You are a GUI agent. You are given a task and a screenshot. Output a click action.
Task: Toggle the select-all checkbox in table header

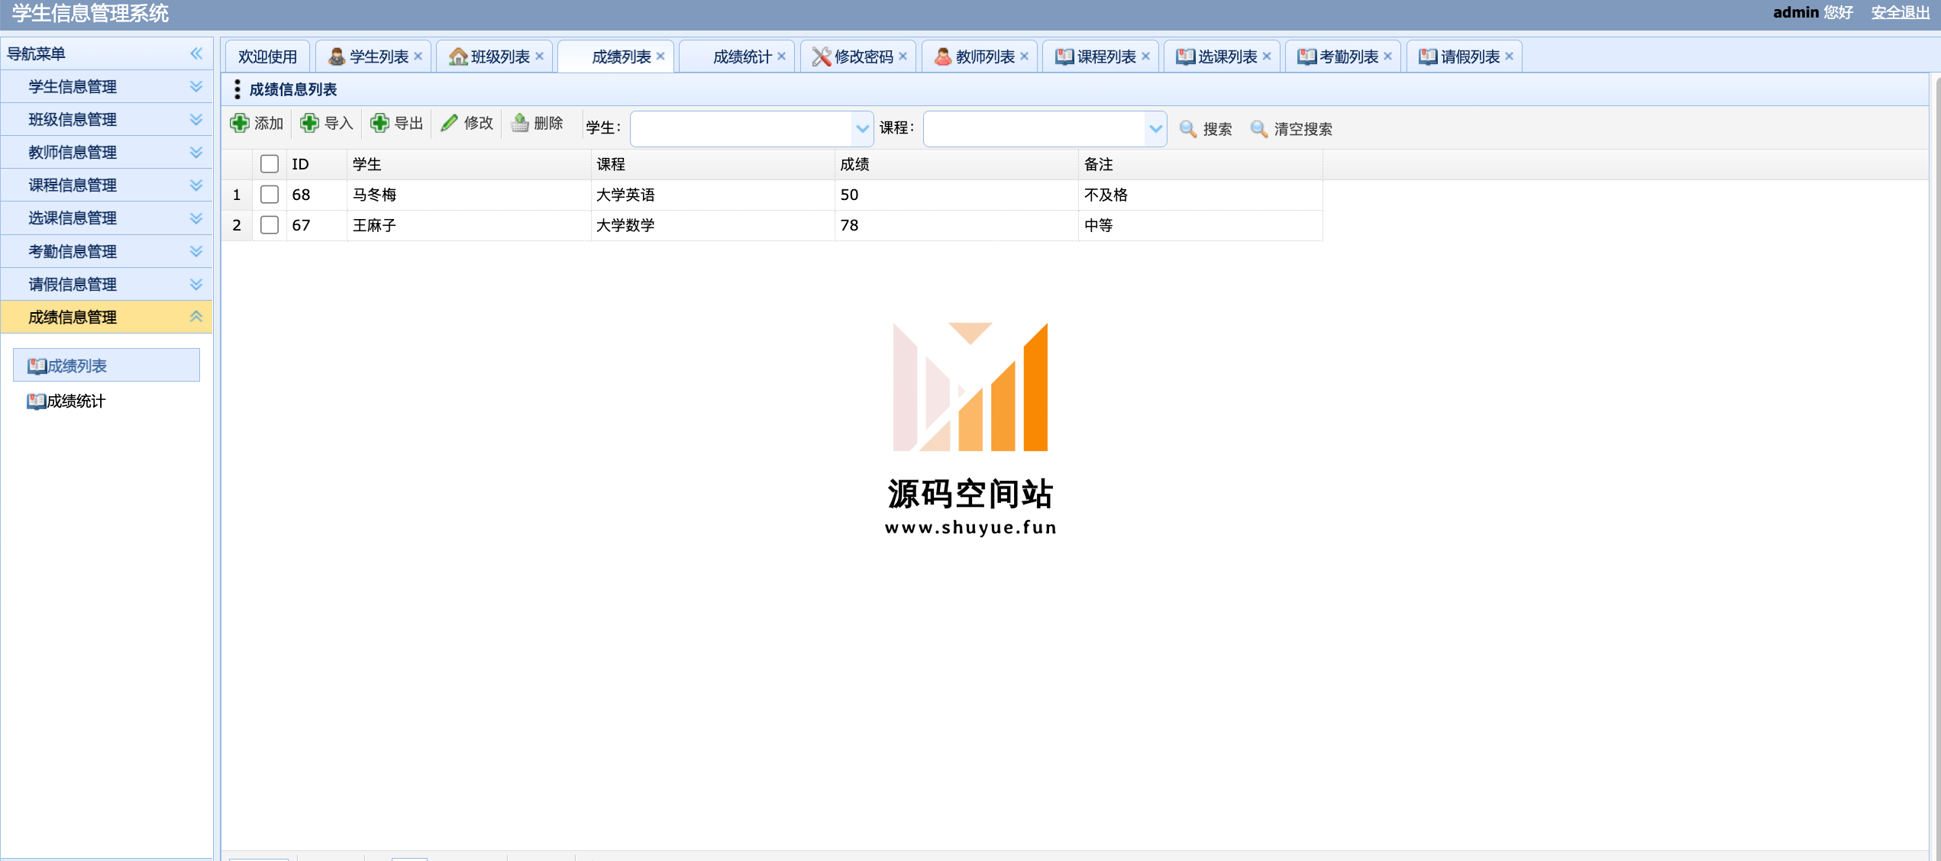(269, 164)
